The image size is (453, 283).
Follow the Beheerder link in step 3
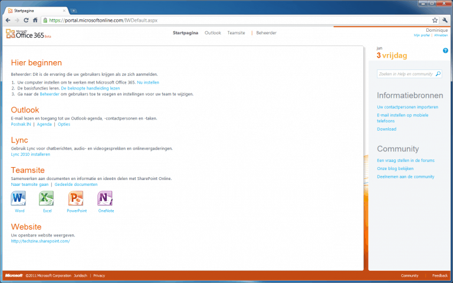click(50, 94)
